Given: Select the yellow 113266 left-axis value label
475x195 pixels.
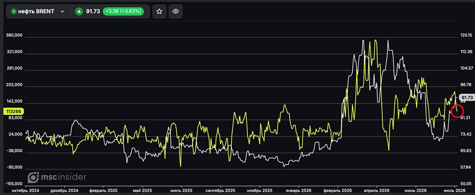Looking at the screenshot, I should coord(14,111).
